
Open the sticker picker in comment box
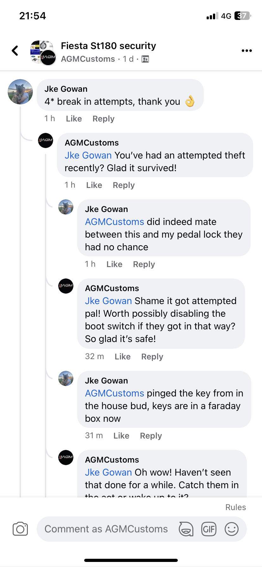(x=186, y=529)
